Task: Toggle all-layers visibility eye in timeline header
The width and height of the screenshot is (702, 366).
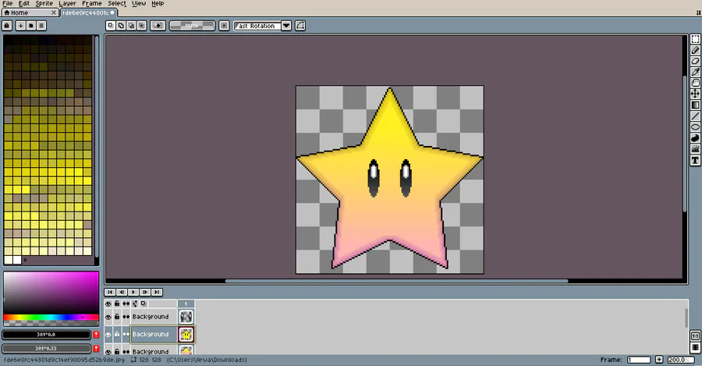Action: [x=108, y=304]
